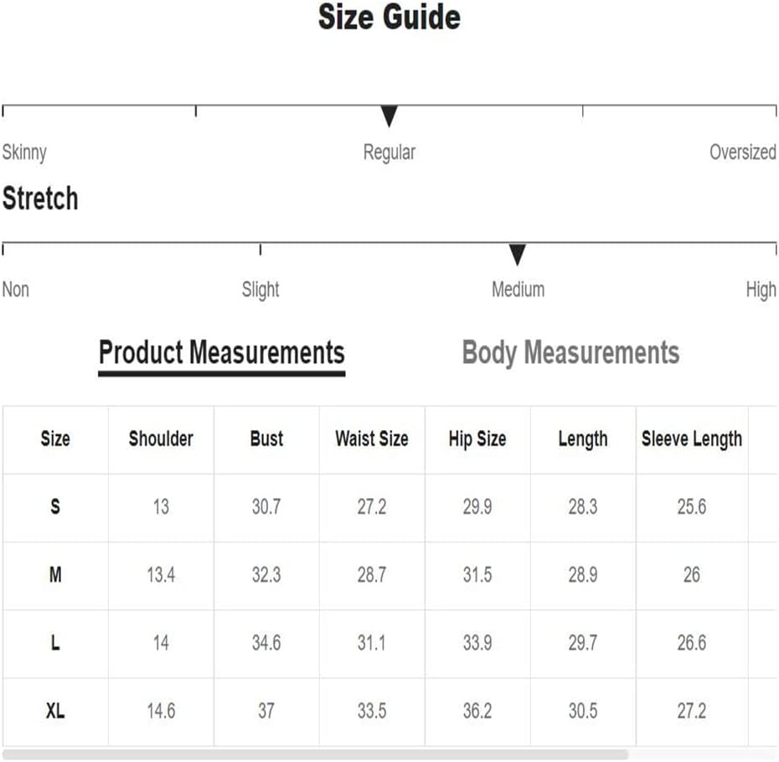779x762 pixels.
Task: Click the stretch marker above Medium
Action: [x=517, y=255]
